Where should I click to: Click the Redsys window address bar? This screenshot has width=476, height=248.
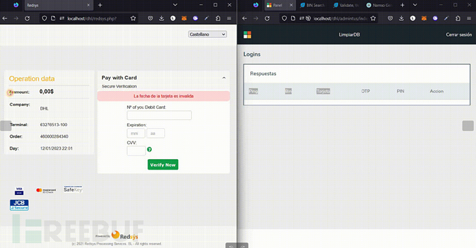92,19
